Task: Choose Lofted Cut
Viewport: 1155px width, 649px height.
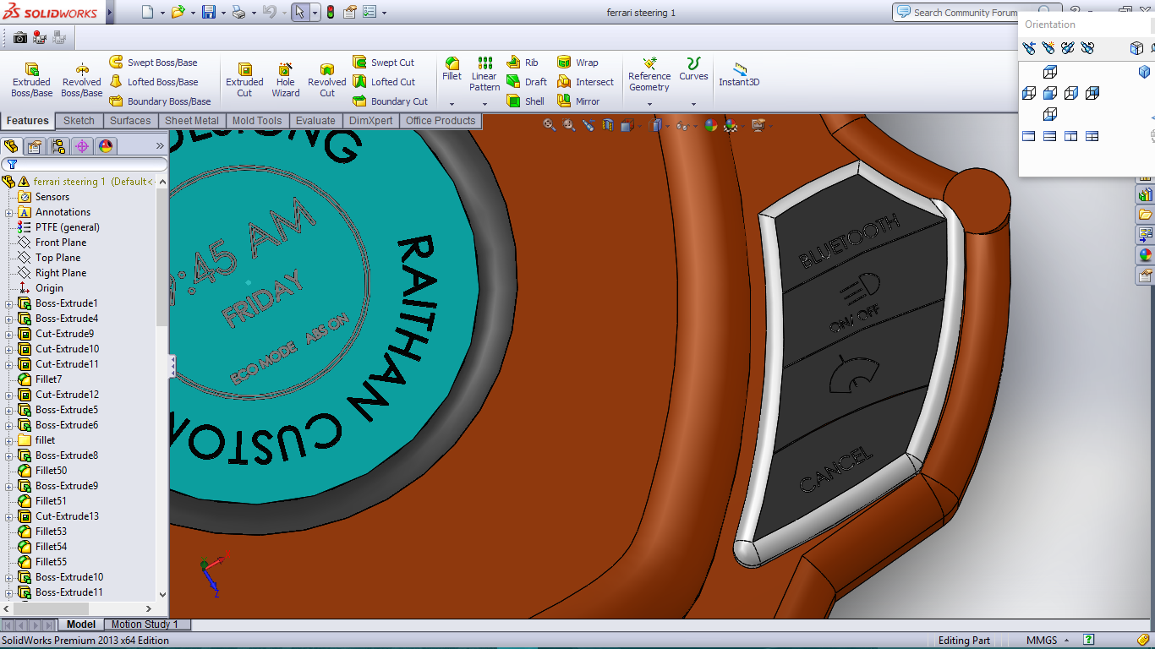Action: [x=384, y=82]
